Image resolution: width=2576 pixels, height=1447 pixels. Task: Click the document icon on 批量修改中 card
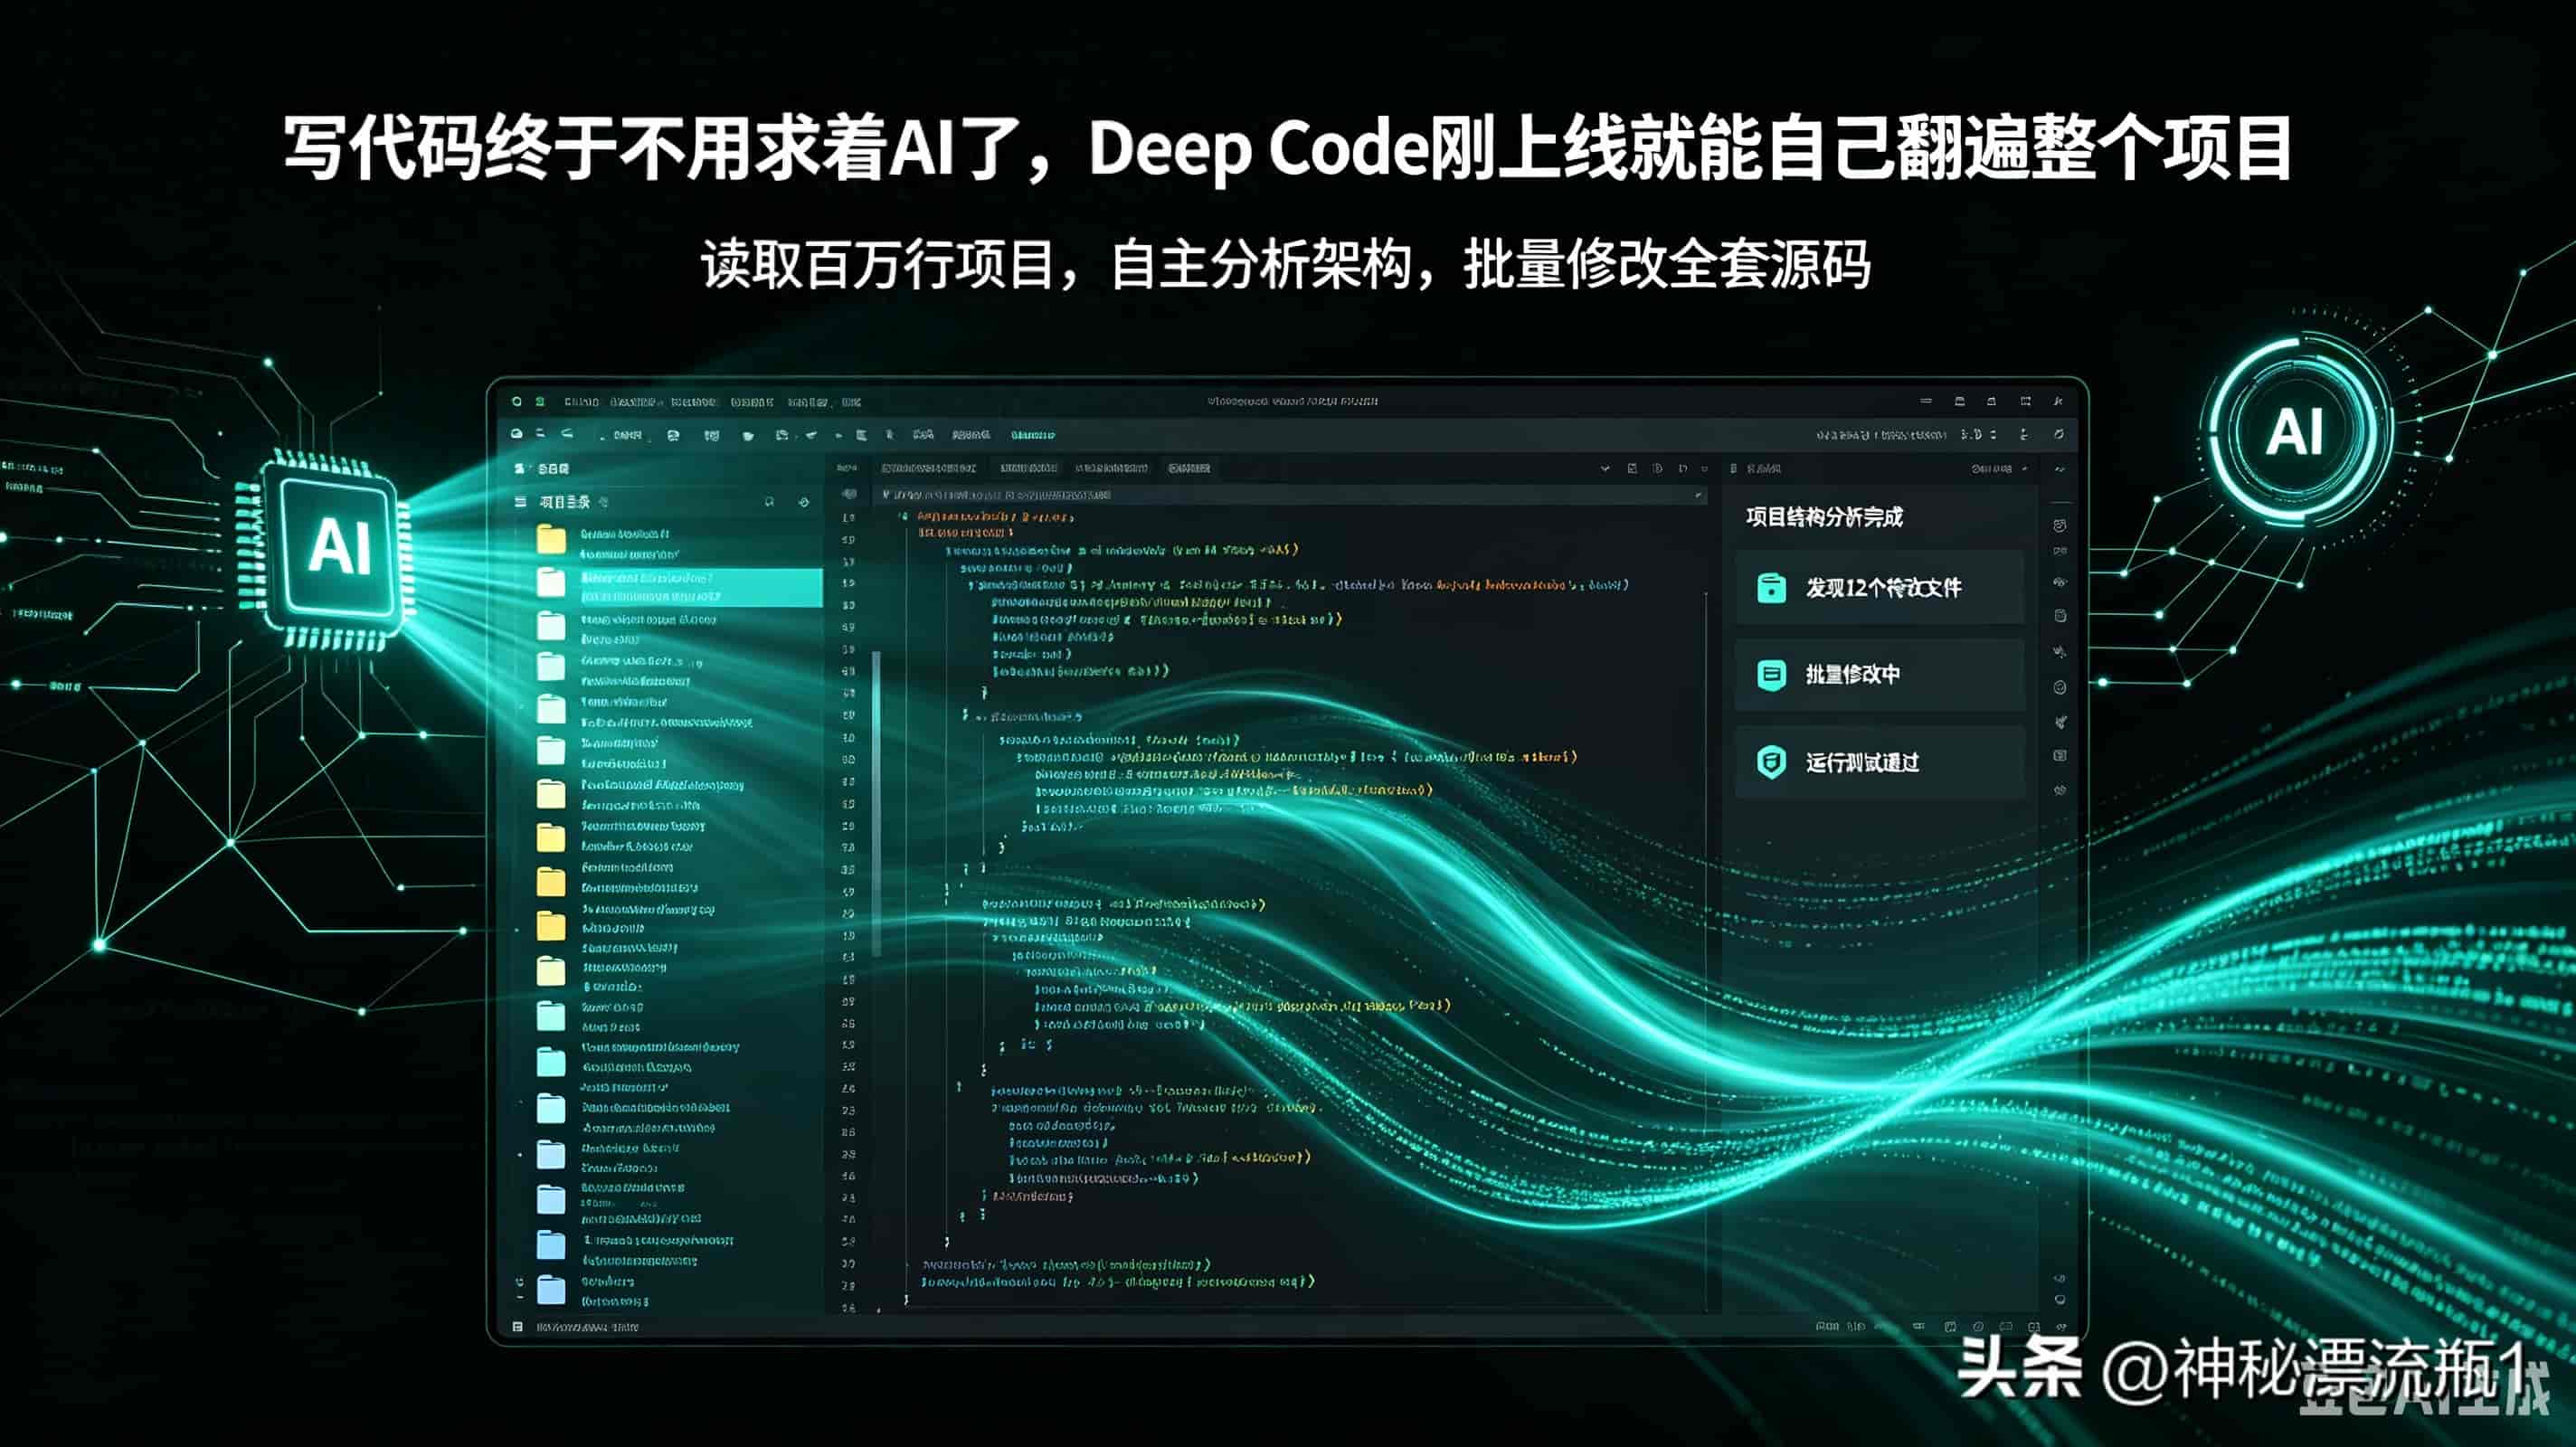1771,675
